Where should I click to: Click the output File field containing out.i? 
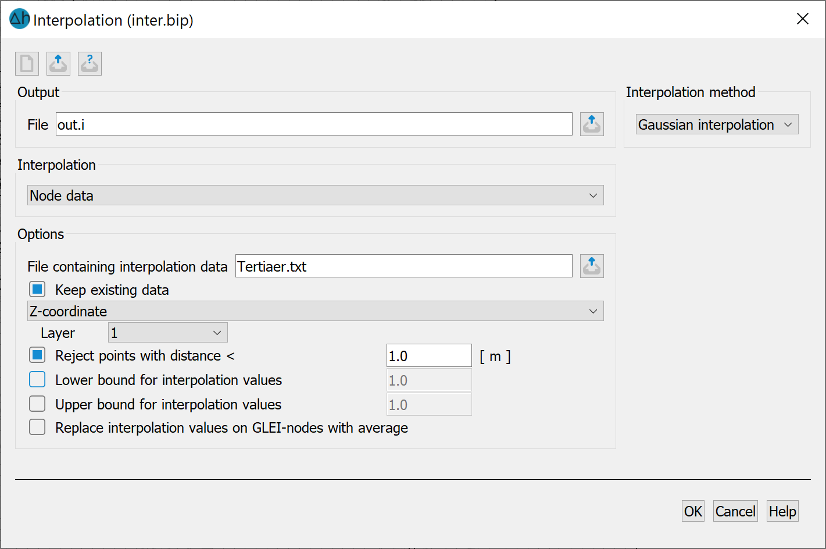(x=314, y=124)
